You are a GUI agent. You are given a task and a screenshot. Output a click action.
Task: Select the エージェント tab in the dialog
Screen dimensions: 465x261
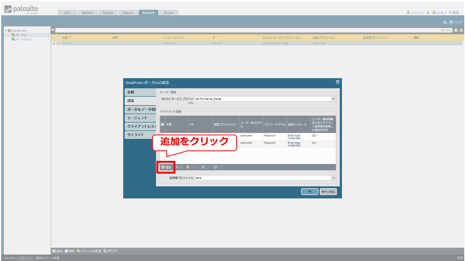click(x=140, y=118)
